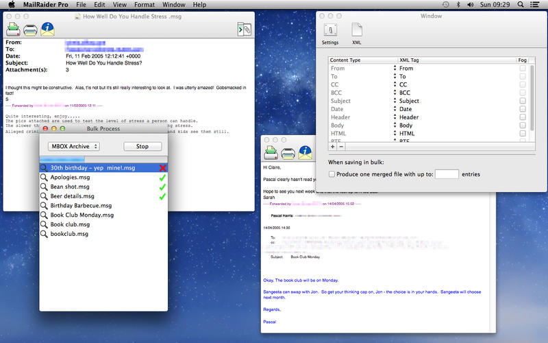This screenshot has width=548, height=343.
Task: Click the envelope info icon in Stress message window
Action: [x=48, y=29]
